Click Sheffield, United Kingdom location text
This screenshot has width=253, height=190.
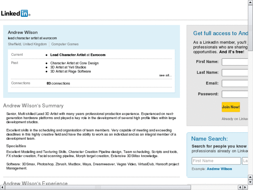[x=27, y=44]
